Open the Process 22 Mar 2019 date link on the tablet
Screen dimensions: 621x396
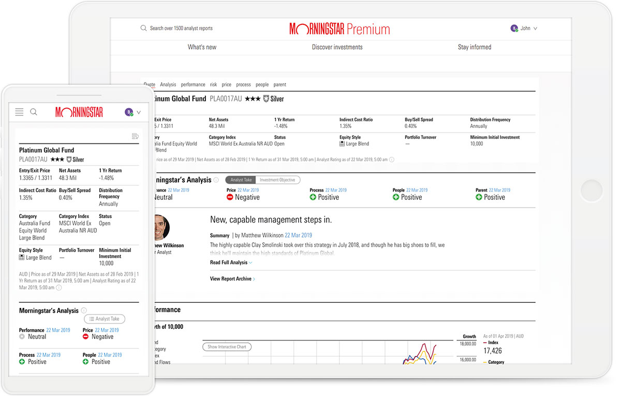[x=336, y=190]
